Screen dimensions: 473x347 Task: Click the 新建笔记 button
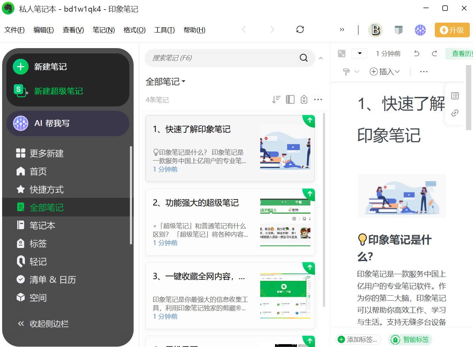pos(50,66)
